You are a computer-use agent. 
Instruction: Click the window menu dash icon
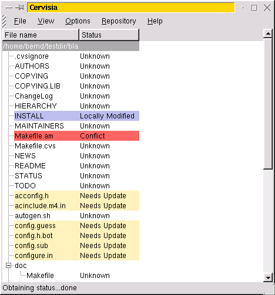point(9,8)
